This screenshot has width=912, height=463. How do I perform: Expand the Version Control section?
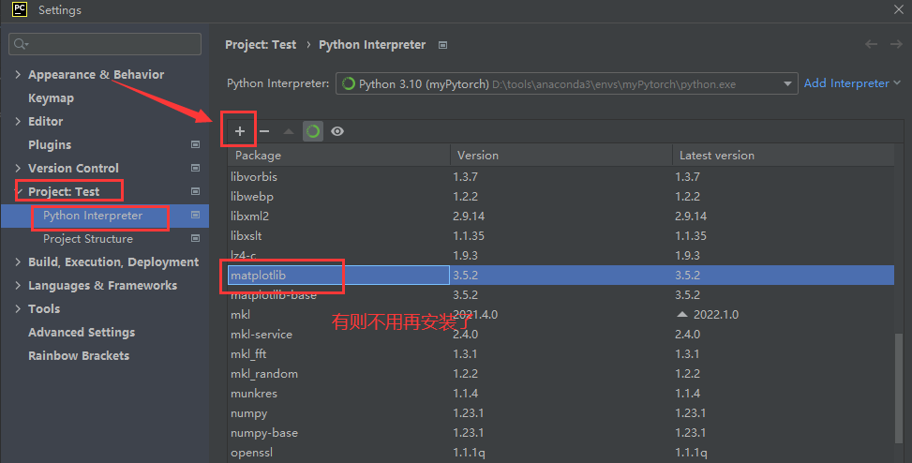(x=18, y=168)
